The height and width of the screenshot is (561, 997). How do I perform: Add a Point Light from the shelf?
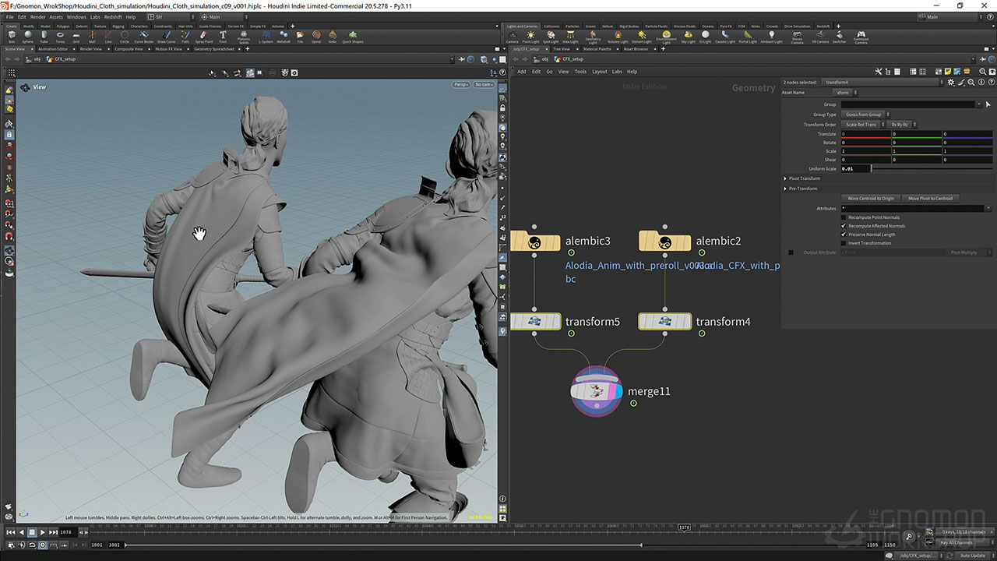(x=530, y=36)
